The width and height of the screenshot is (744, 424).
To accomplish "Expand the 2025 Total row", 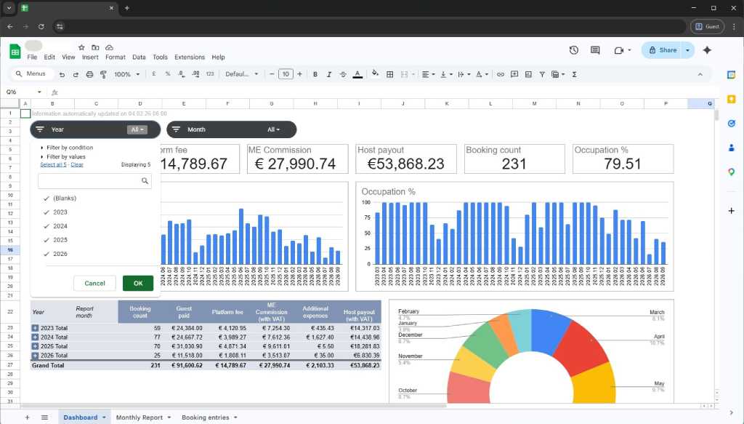I will (x=35, y=346).
